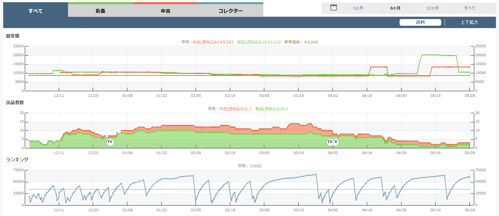Click the calendar icon beside 3ヶ月
This screenshot has height=216, width=499.
click(x=334, y=8)
